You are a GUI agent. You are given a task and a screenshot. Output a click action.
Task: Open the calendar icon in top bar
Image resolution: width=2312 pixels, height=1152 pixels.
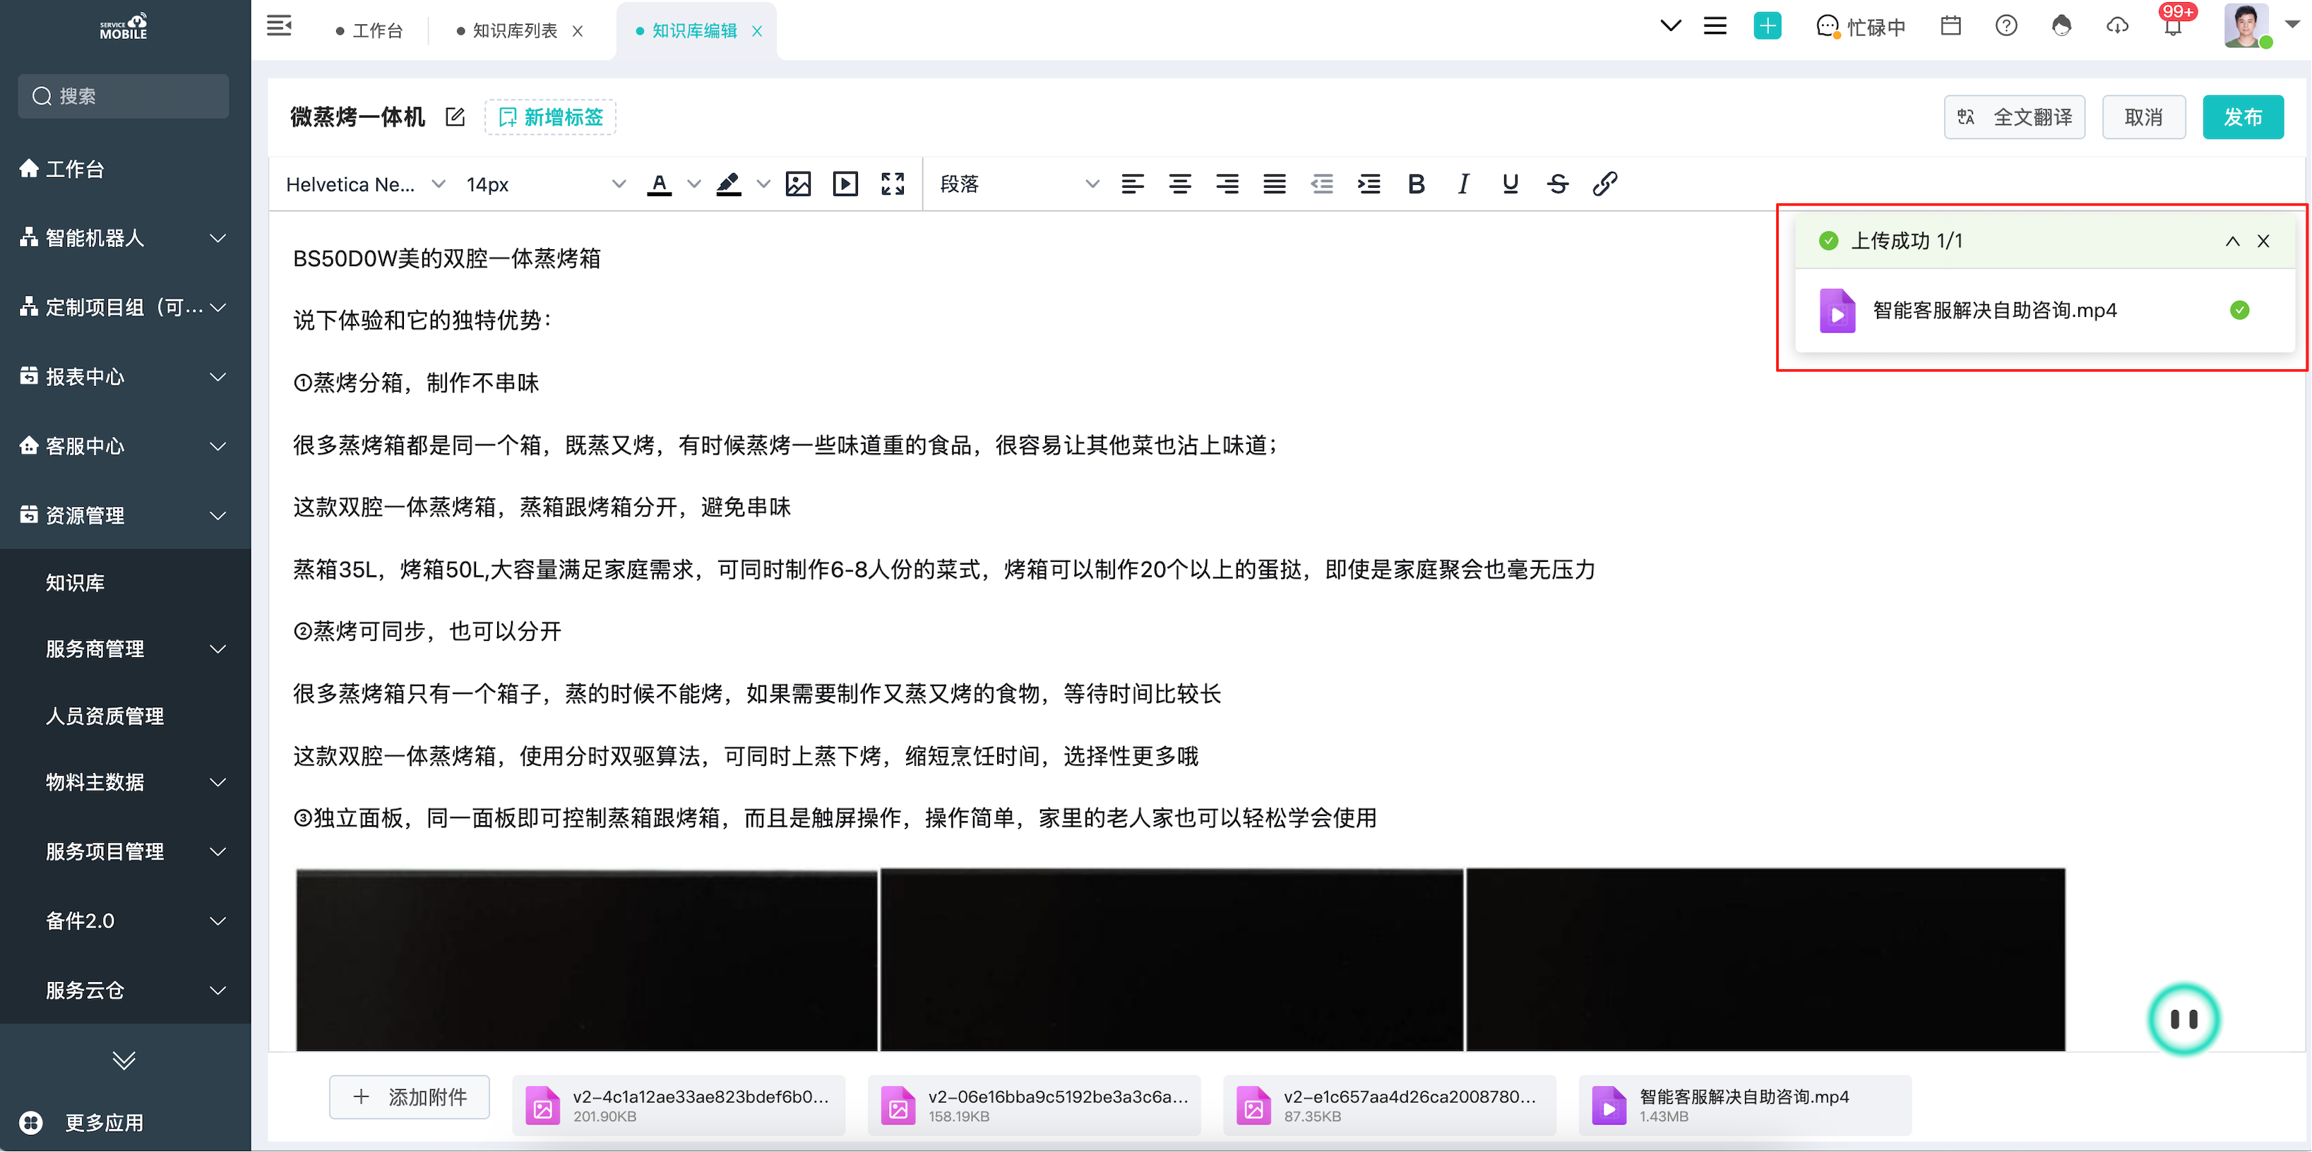click(x=1950, y=26)
